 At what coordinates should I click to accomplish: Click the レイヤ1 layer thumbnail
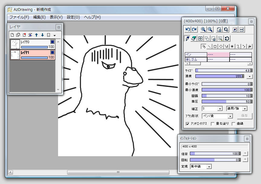(15, 55)
